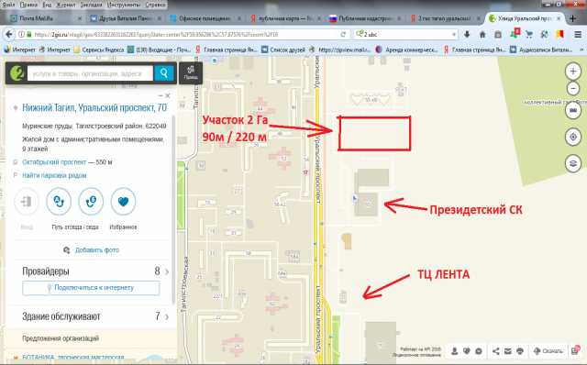Open browser search engine dropdown arrow
Screen dimensions: 587x365
(454, 34)
